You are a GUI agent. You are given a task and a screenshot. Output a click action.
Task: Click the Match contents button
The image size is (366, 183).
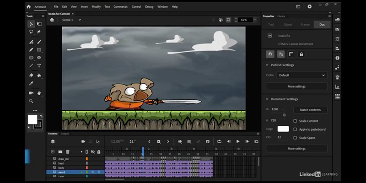[x=310, y=110]
